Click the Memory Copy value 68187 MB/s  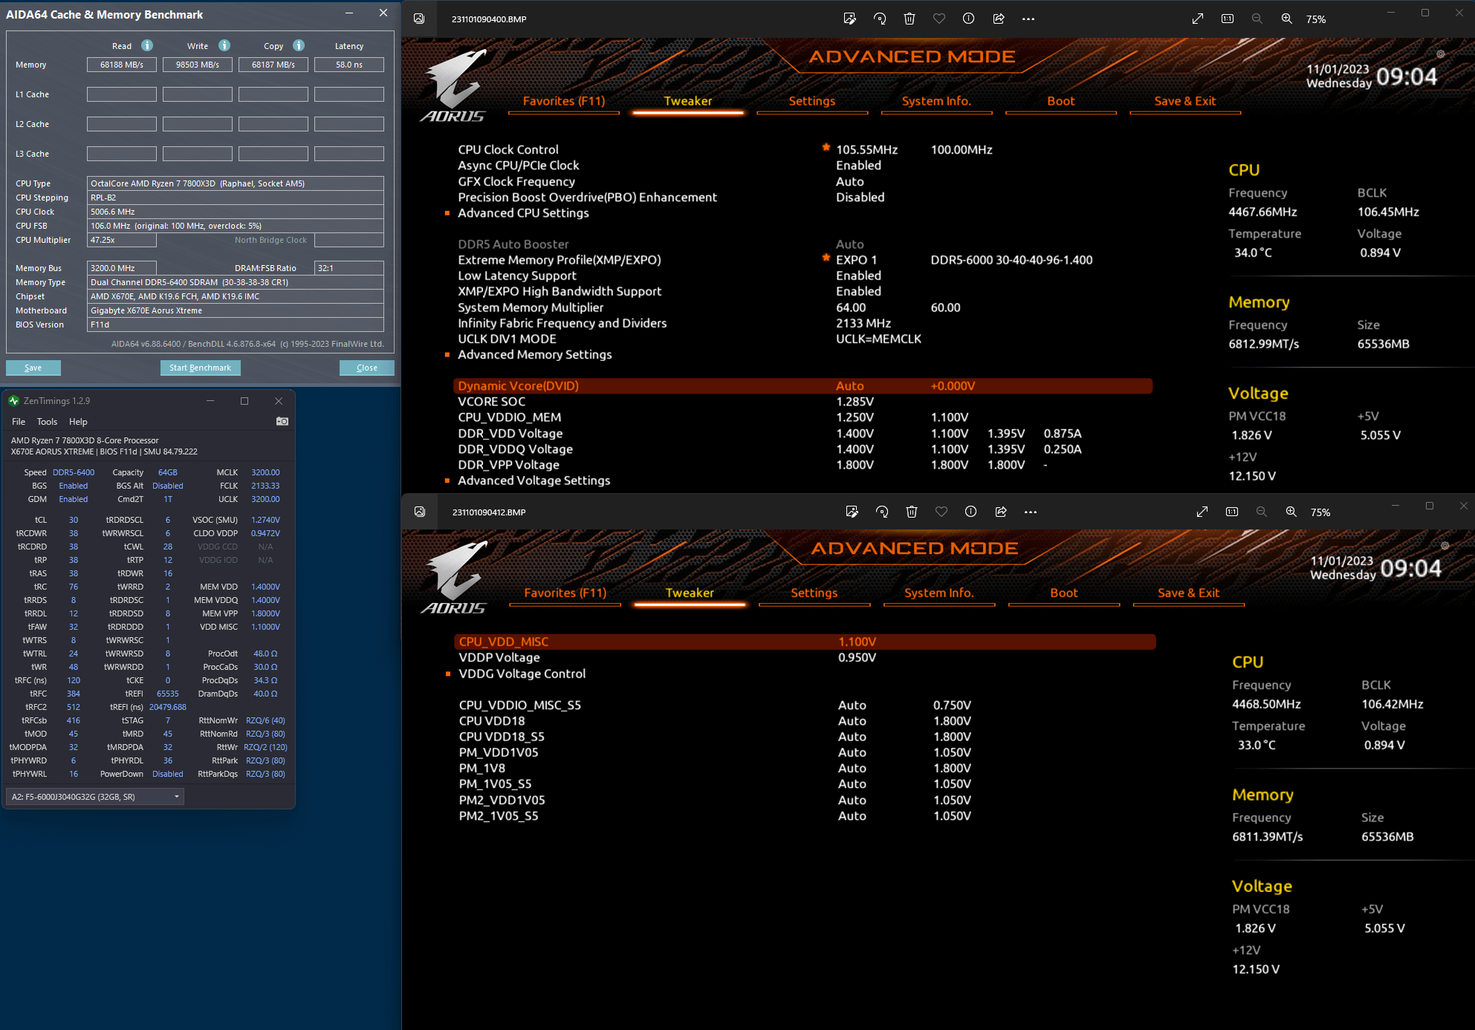273,65
